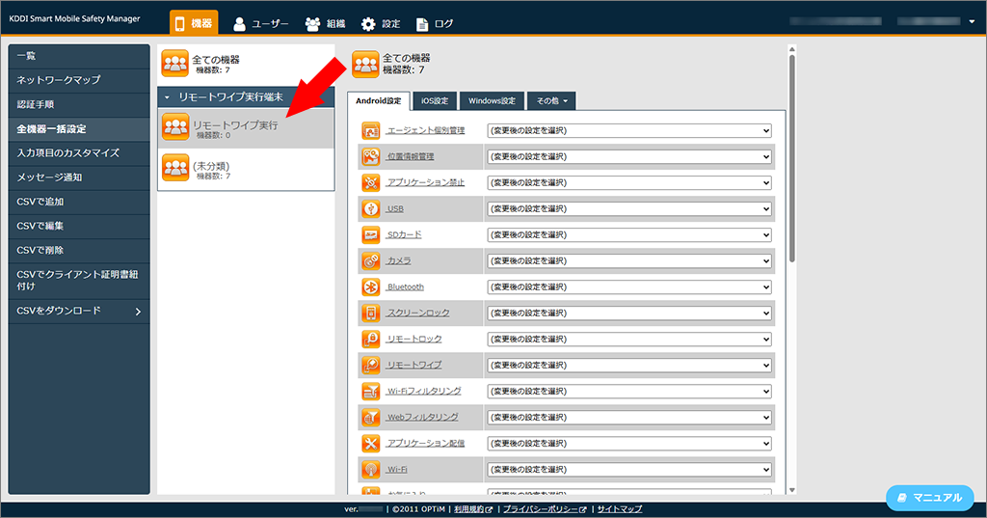Open the サイトマップ footer link
987x518 pixels.
tap(620, 509)
